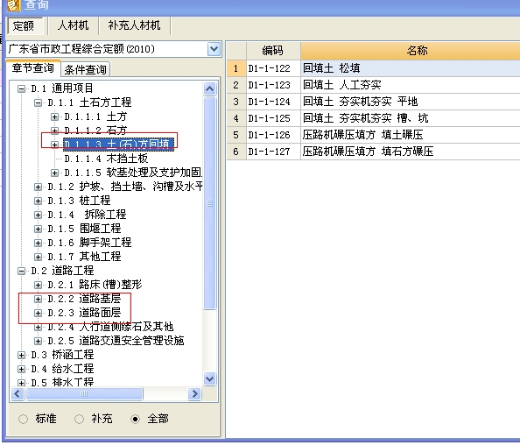Expand the D.1.7 其他工程 node
The width and height of the screenshot is (520, 445).
(39, 257)
